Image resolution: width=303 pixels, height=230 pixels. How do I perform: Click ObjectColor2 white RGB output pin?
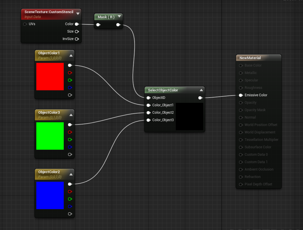(x=70, y=184)
